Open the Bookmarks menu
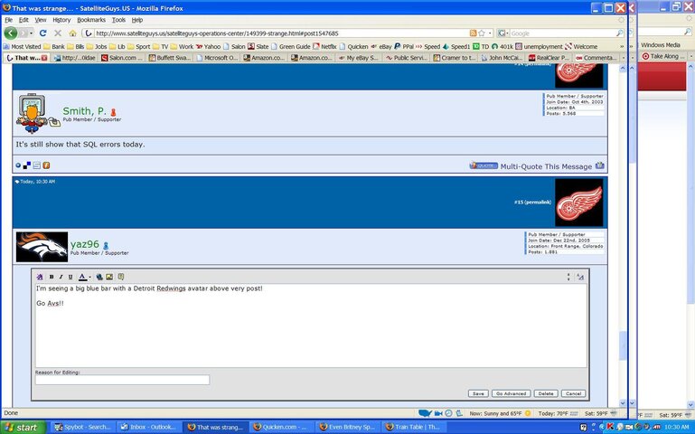Screen dimensions: 695x434 coord(91,20)
